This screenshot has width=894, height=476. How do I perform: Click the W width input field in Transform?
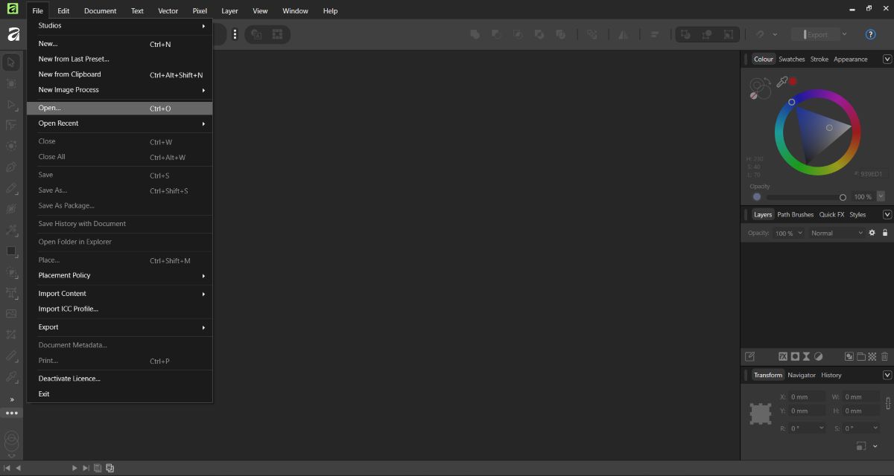(x=855, y=396)
